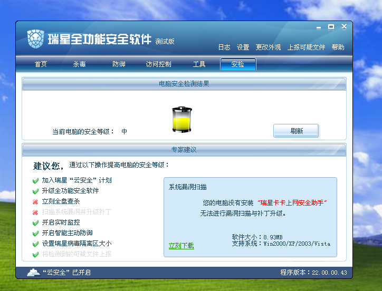Click green check beside 升级全功能安全软件
Screen dimensions: 382x291
(35, 191)
